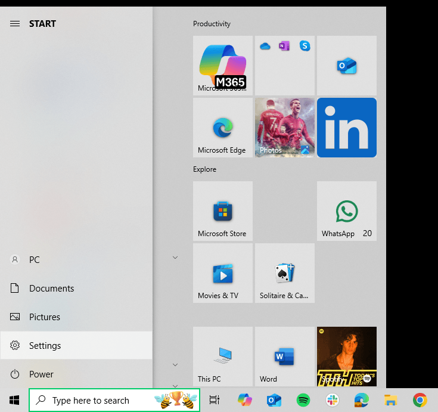Image resolution: width=438 pixels, height=412 pixels.
Task: Launch the LinkedIn tile
Action: coord(347,128)
